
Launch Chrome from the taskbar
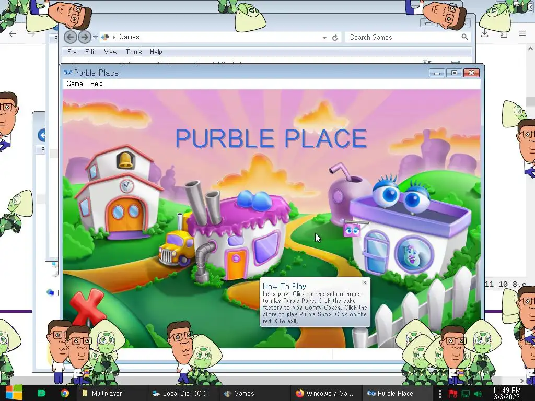click(64, 393)
